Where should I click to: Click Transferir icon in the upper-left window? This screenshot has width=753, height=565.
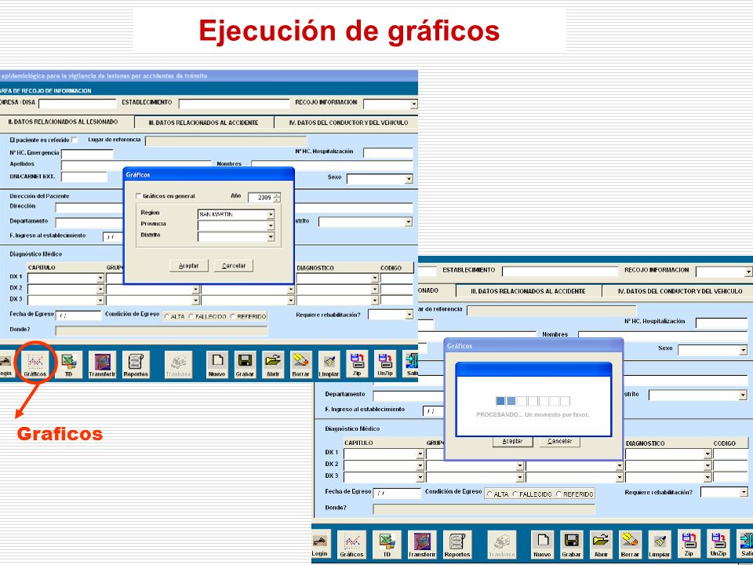tap(102, 364)
